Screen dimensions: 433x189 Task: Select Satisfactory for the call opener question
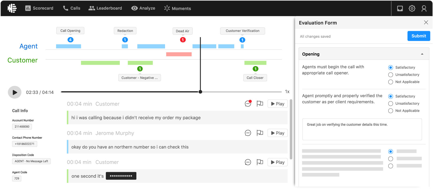[x=391, y=67]
